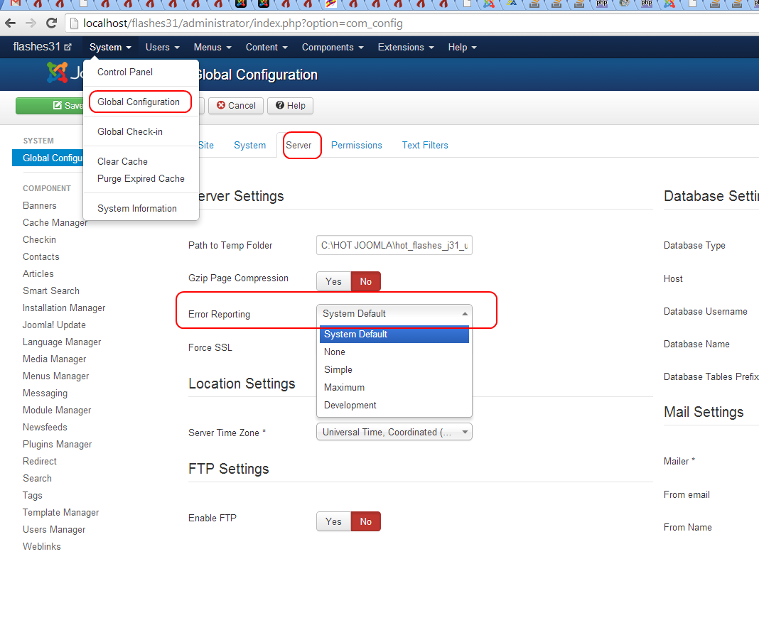The image size is (759, 630).
Task: Select Development error reporting option
Action: (x=394, y=405)
